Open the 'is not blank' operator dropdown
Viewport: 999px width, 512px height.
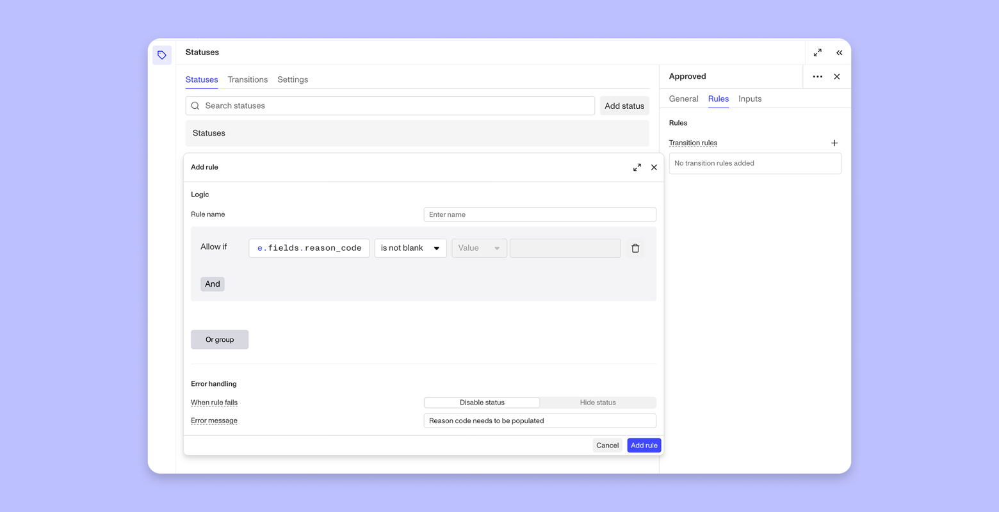pos(410,248)
